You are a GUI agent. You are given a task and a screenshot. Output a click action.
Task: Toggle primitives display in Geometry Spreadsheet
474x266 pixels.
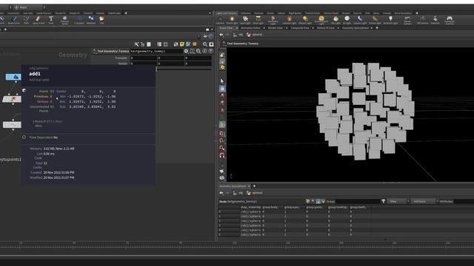(318, 201)
